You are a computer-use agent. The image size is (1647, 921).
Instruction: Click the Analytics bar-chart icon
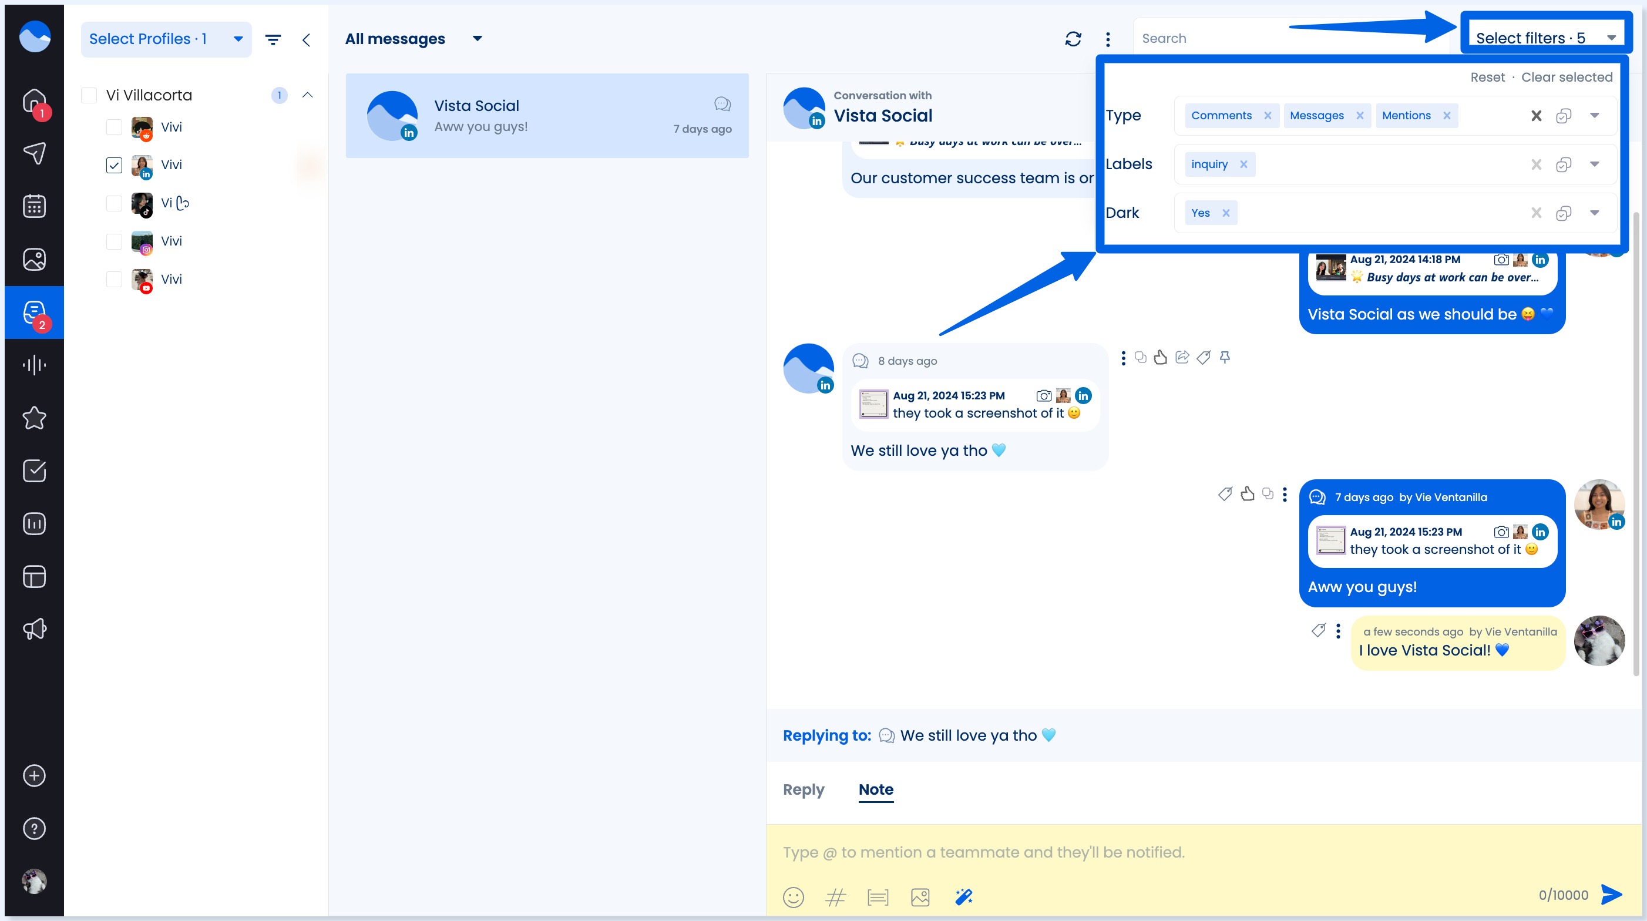click(x=34, y=523)
